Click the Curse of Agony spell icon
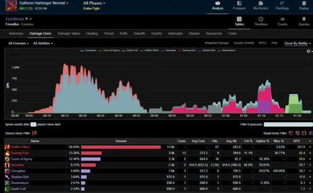Viewport: 313px width, 193px height. (x=7, y=159)
